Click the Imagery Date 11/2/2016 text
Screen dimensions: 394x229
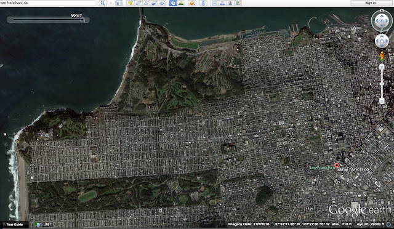click(248, 224)
